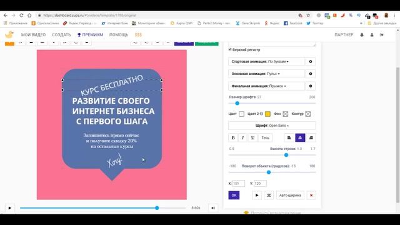Select КУРС БЕСПЛАТНО text on canvas

tap(112, 85)
